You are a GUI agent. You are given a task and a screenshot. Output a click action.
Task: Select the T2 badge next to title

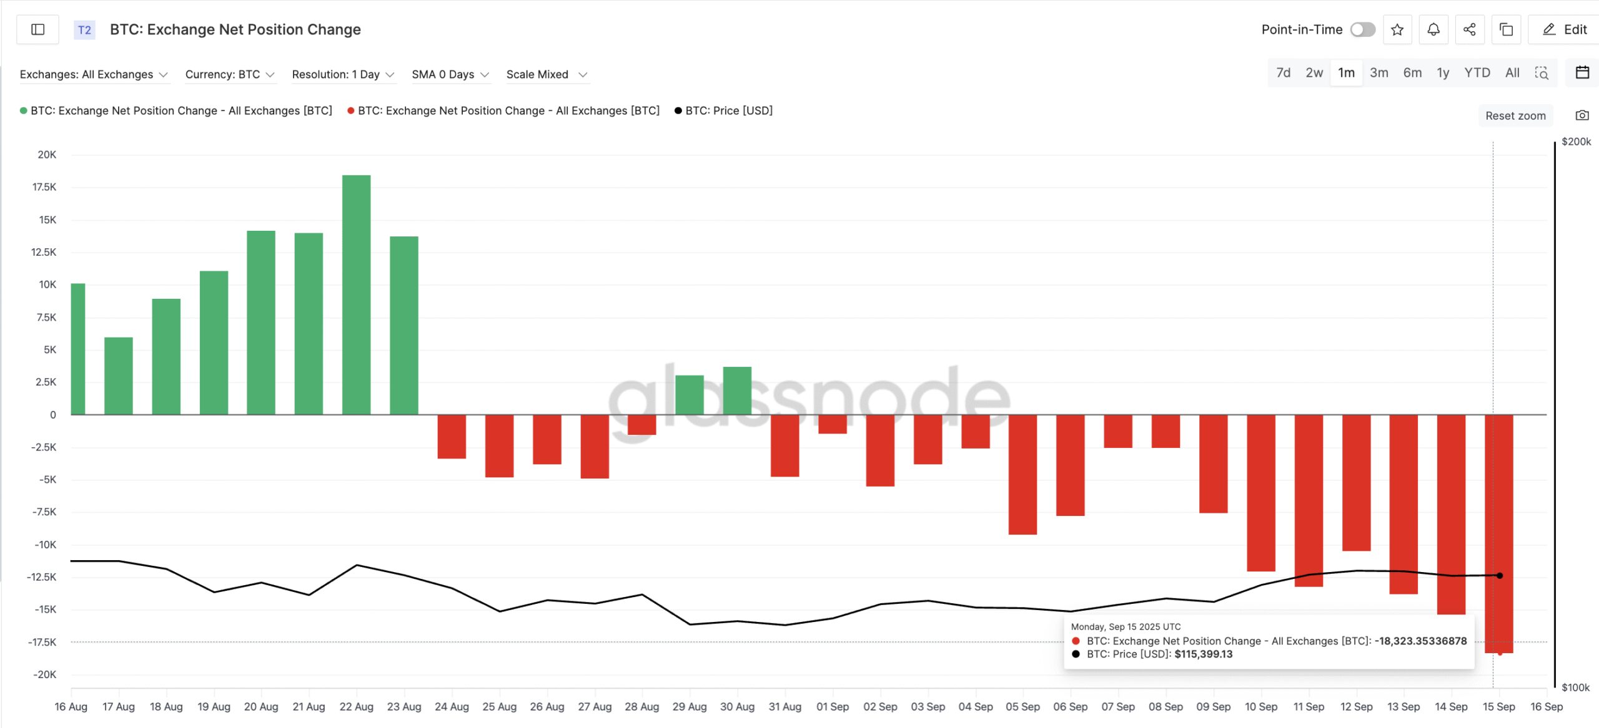tap(84, 29)
